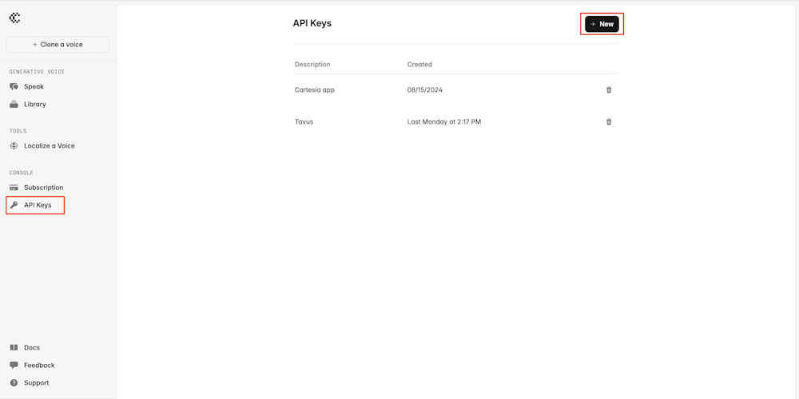Delete the Cartesia app key via trash icon
The height and width of the screenshot is (399, 799).
pos(608,89)
